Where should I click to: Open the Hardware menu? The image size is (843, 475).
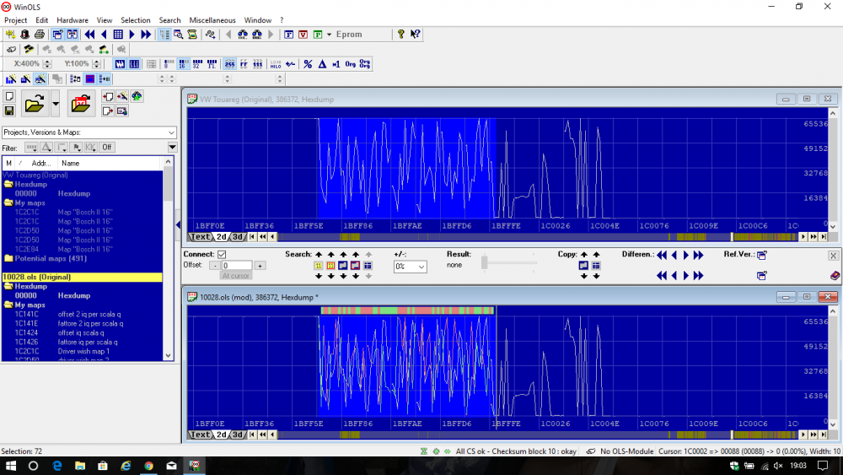coord(72,20)
